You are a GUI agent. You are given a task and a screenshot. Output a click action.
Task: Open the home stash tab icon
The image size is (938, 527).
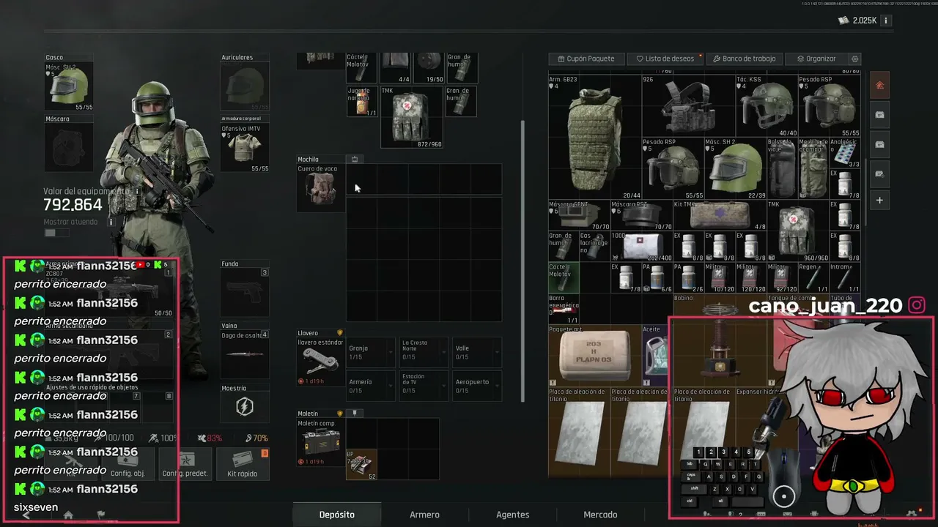click(879, 86)
